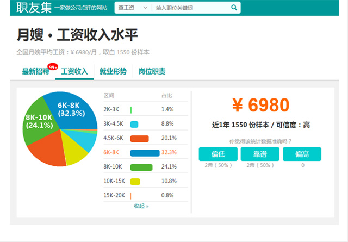Click the orange 4.5K-6K bar

pyautogui.click(x=140, y=139)
